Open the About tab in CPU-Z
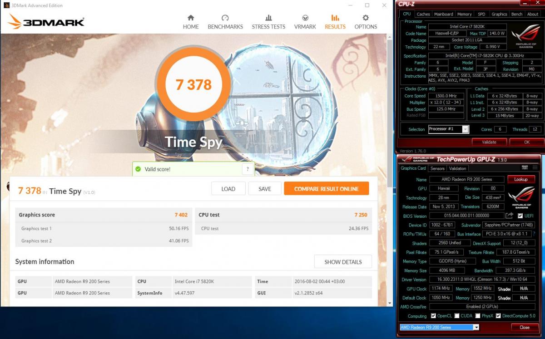Viewport: 545px width, 339px height. [x=532, y=14]
